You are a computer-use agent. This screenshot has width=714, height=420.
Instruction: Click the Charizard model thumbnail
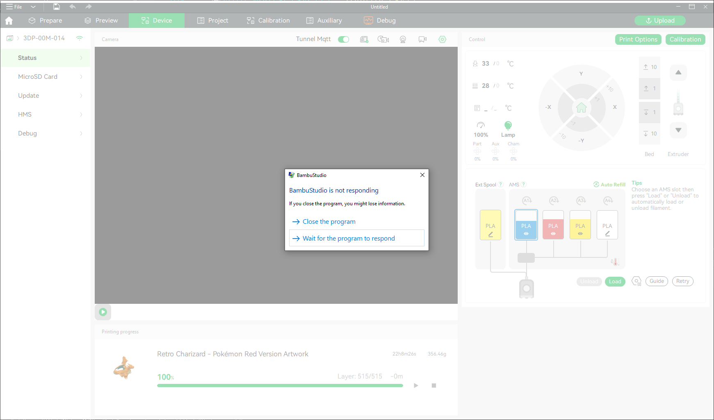pyautogui.click(x=124, y=367)
